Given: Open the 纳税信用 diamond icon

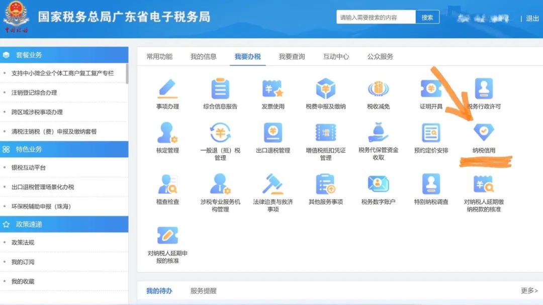Looking at the screenshot, I should pos(484,132).
